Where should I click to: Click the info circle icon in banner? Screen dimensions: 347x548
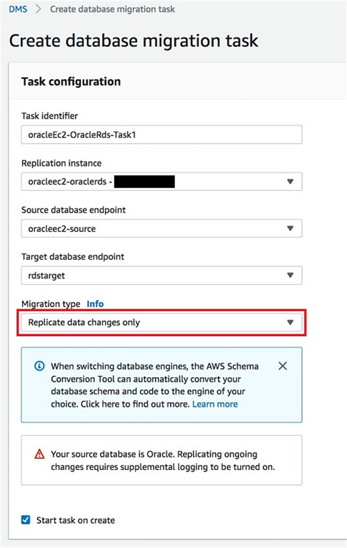point(39,366)
